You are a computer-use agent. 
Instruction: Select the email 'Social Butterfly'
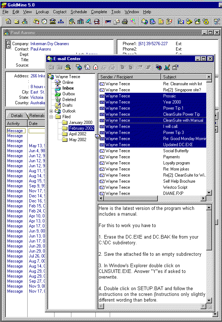(x=152, y=151)
